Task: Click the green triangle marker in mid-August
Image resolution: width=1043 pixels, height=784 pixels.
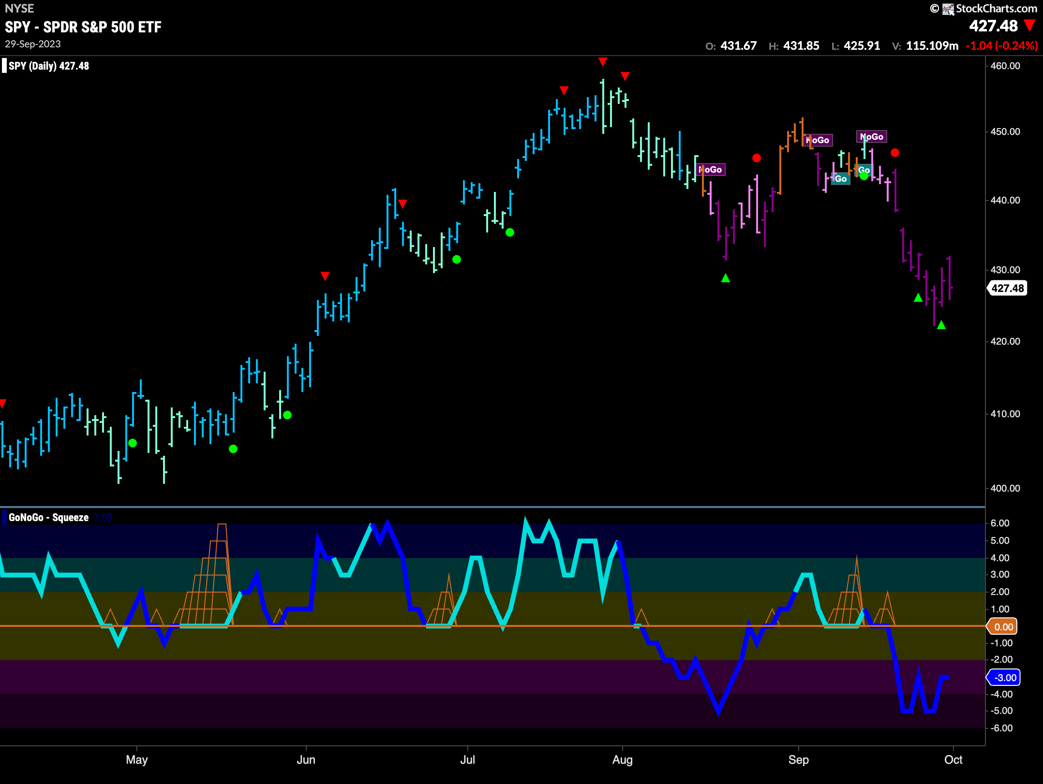Action: 725,278
